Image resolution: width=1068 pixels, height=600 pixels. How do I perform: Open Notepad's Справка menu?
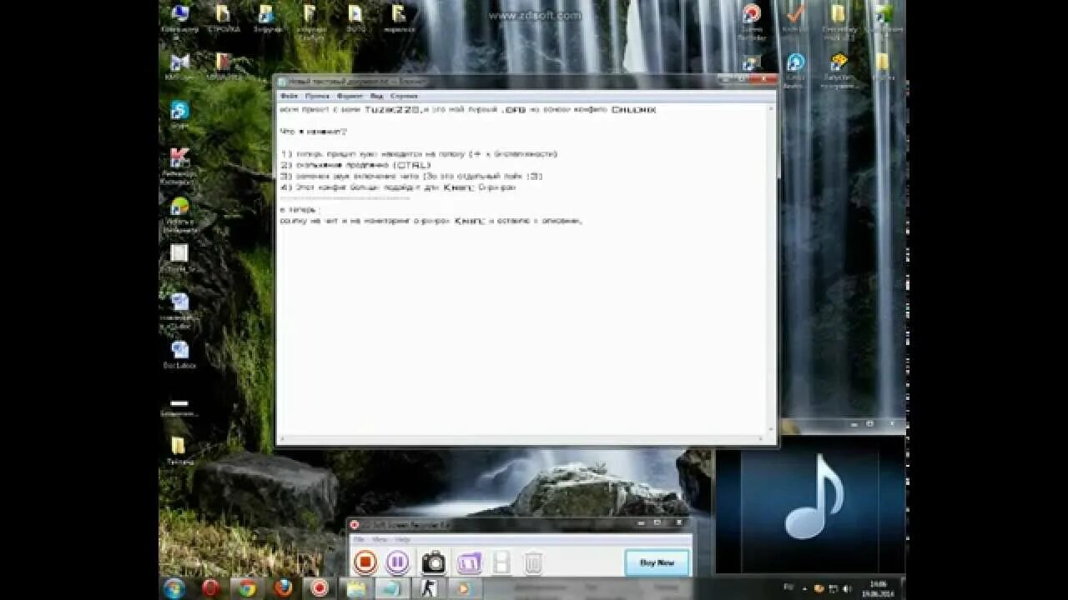click(404, 96)
